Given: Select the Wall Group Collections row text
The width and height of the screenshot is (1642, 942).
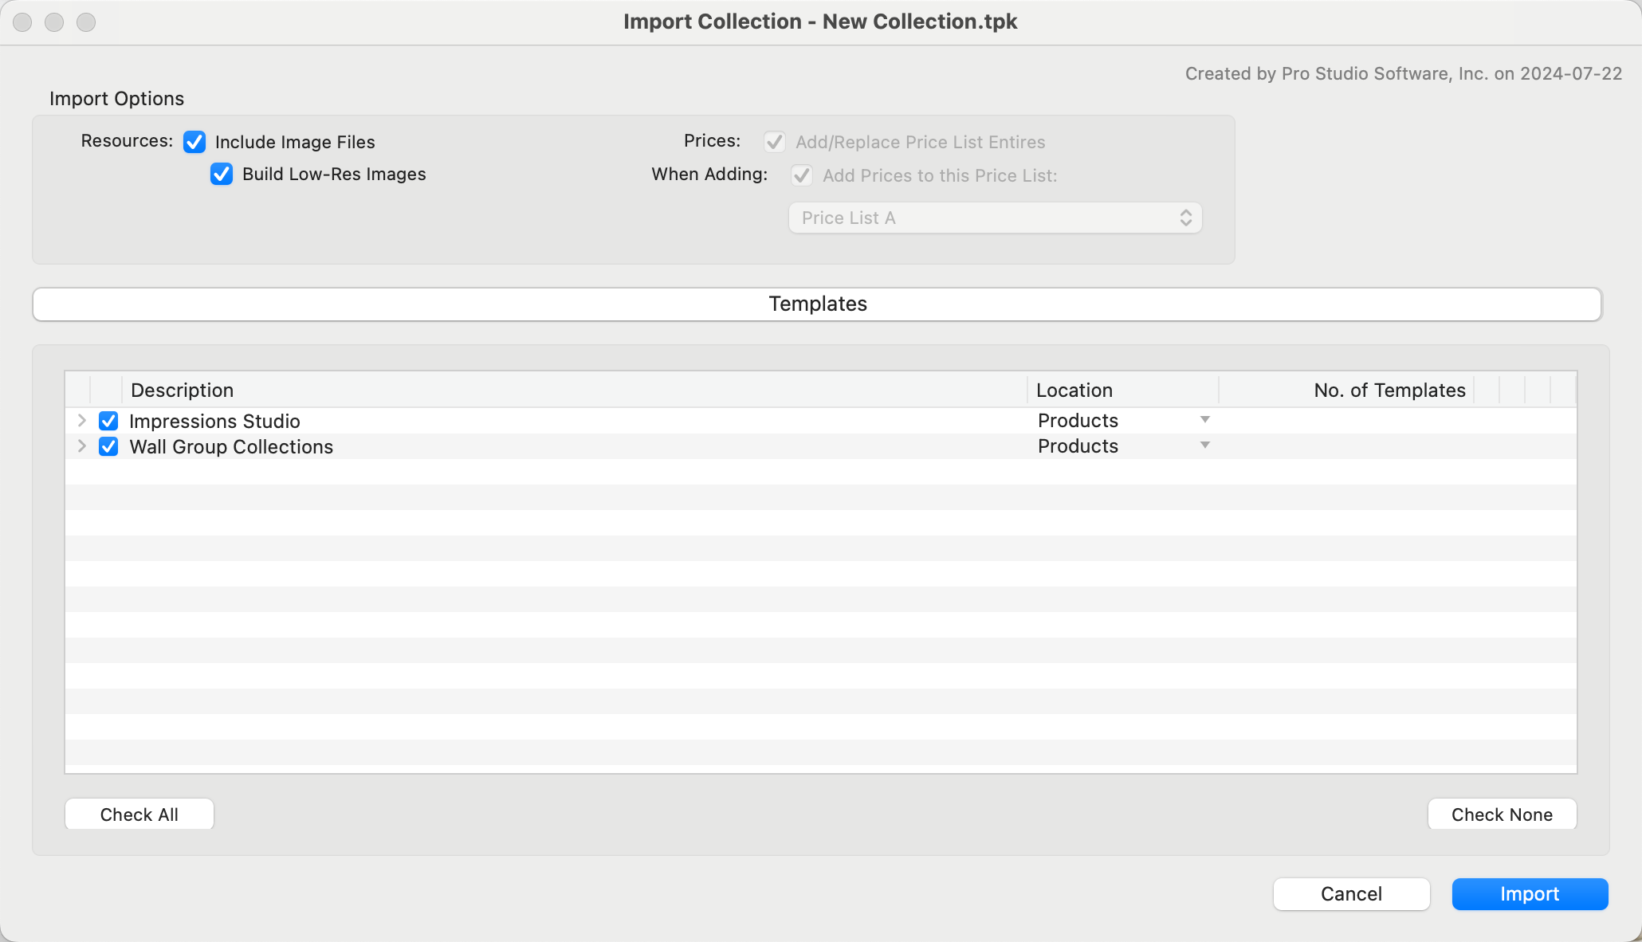Looking at the screenshot, I should pos(231,446).
